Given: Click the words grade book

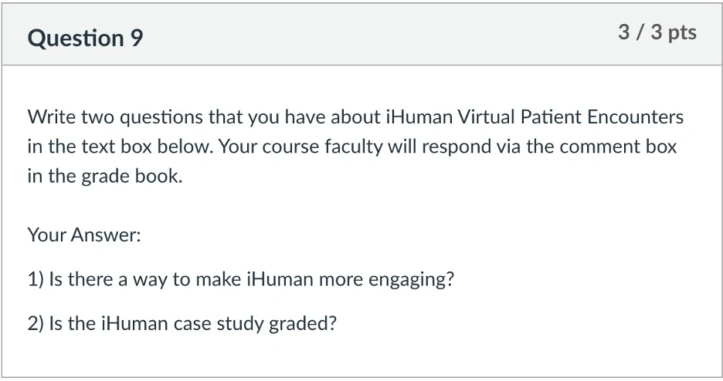Looking at the screenshot, I should tap(132, 176).
